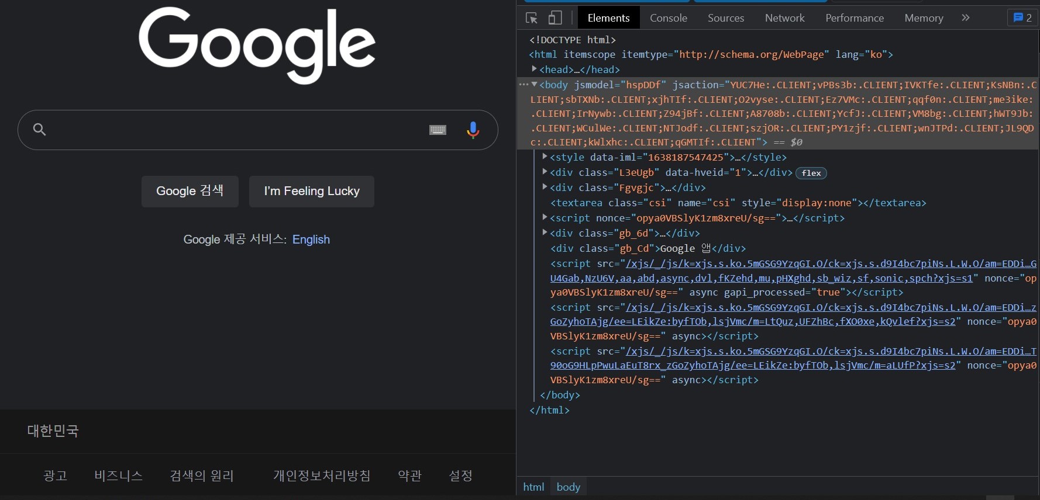The height and width of the screenshot is (500, 1040).
Task: Expand the div class gb_6d node
Action: [x=545, y=232]
